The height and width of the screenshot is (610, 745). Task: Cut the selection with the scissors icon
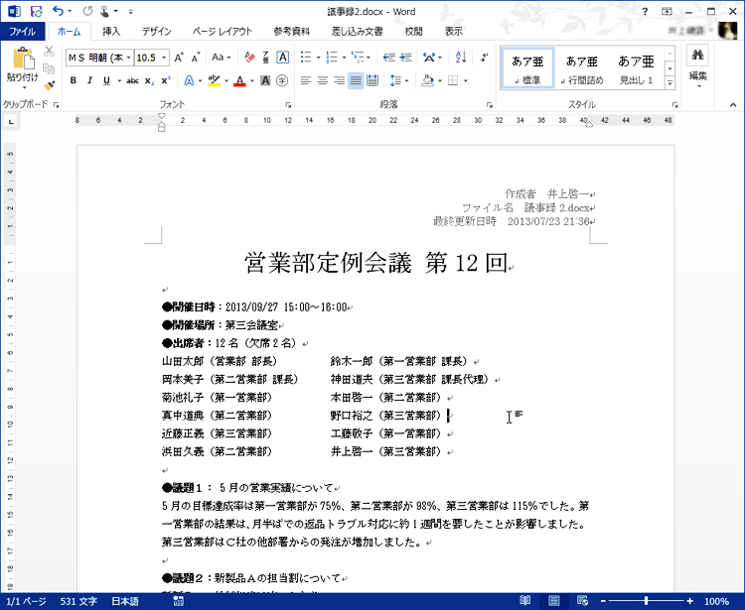(x=49, y=52)
